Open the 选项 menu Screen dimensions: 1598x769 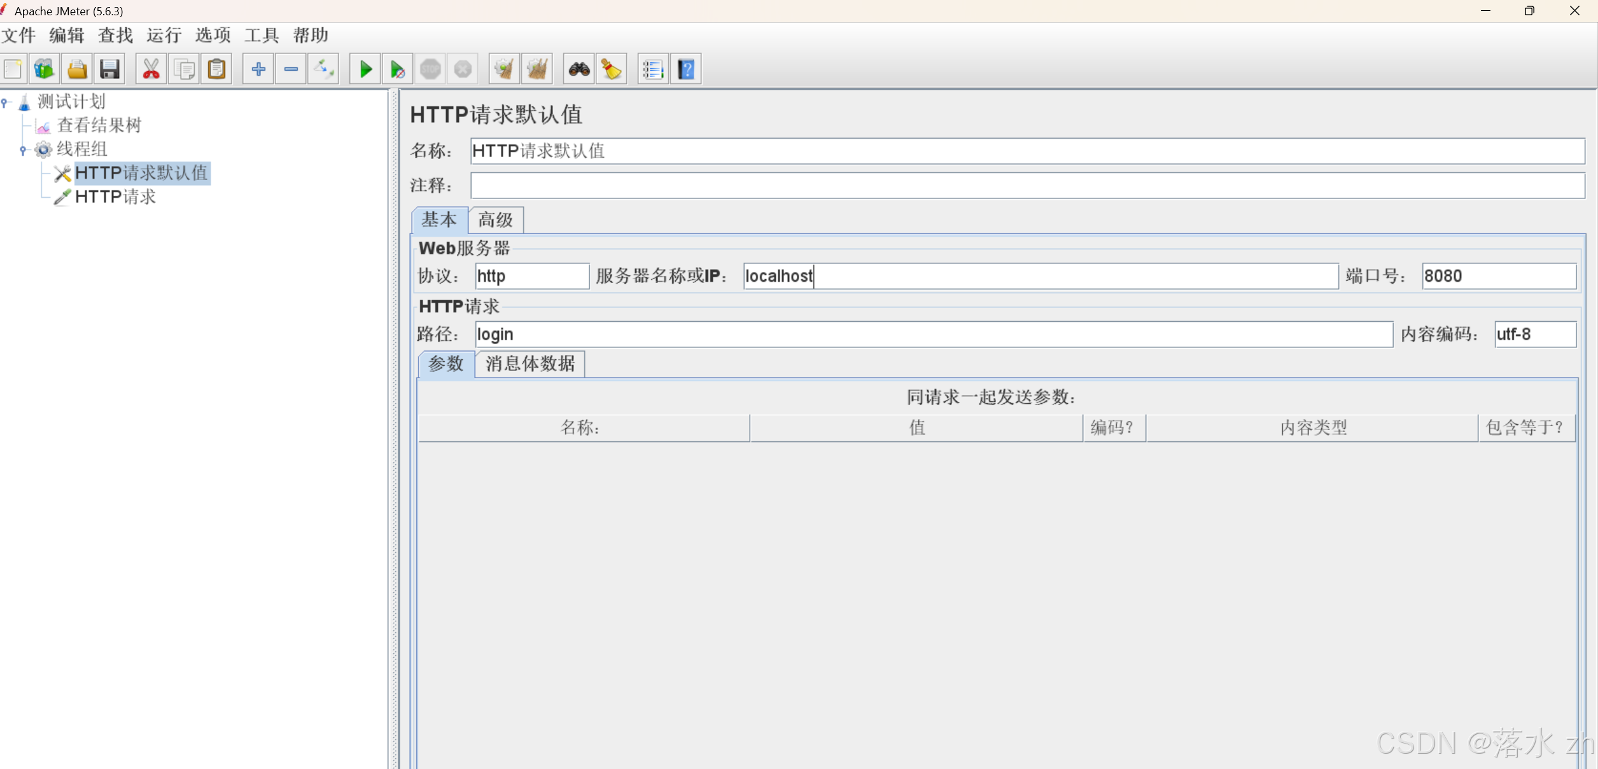[213, 35]
